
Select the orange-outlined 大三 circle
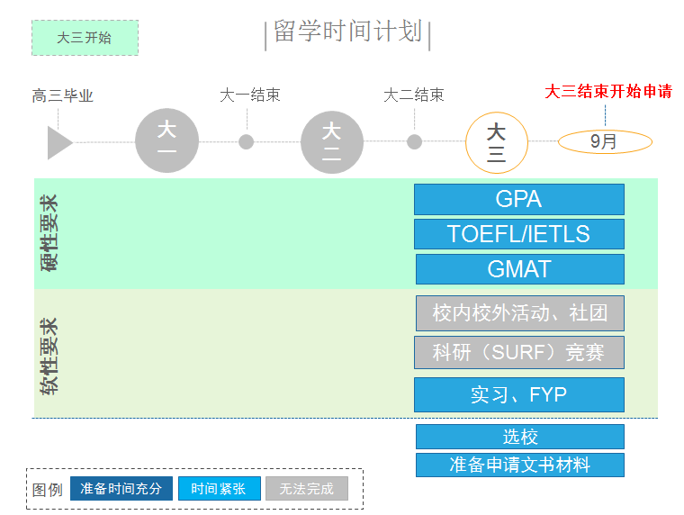coord(497,143)
